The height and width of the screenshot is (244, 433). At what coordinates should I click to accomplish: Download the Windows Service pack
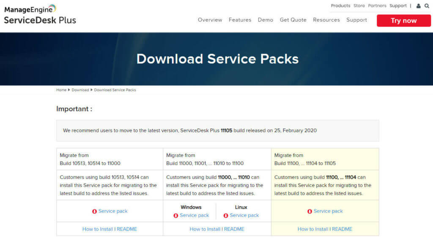(x=194, y=215)
